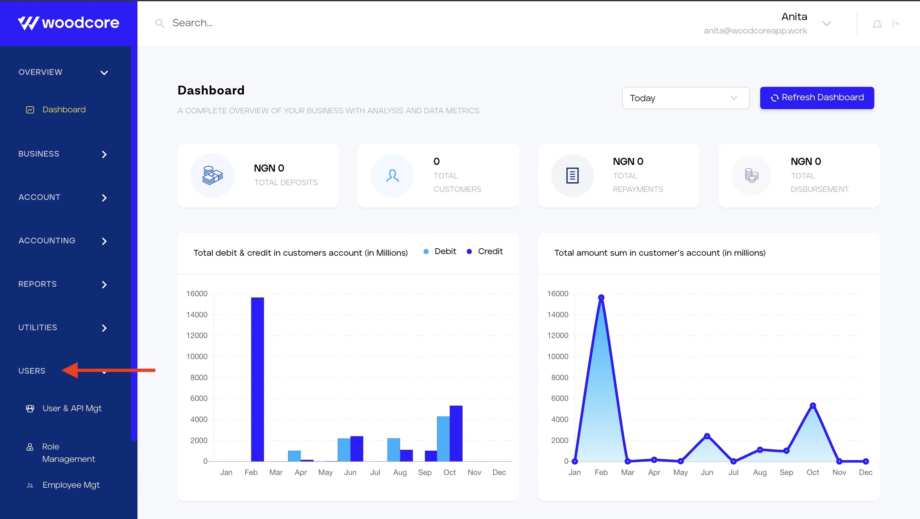Open the Dashboard menu item
This screenshot has height=519, width=920.
tap(64, 109)
